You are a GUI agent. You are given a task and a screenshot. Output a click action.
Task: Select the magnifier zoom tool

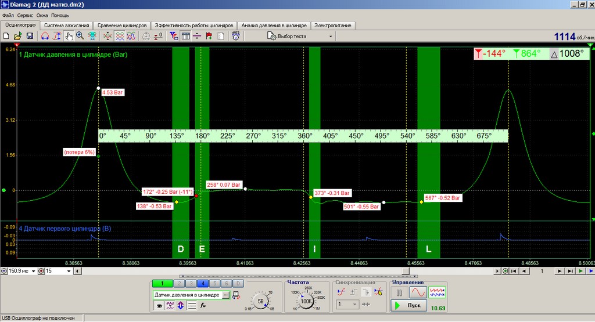[80, 36]
